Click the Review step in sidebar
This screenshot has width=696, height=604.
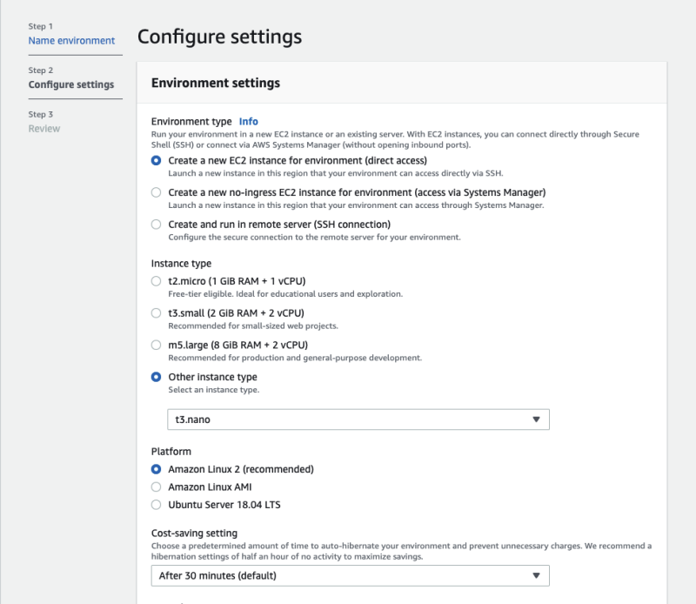tap(44, 129)
